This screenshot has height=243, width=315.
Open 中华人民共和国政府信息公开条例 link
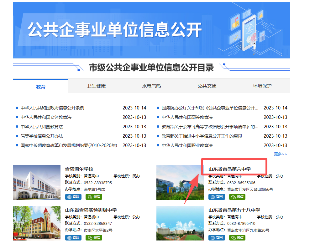52,108
